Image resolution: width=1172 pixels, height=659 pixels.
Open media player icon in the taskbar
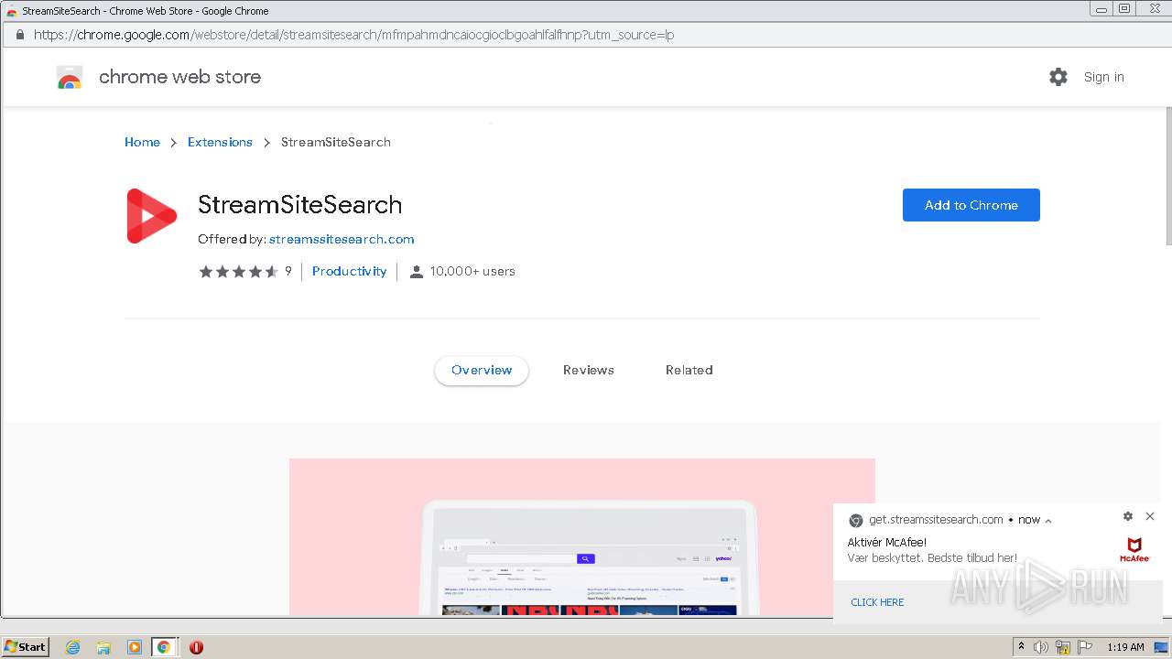click(x=134, y=647)
